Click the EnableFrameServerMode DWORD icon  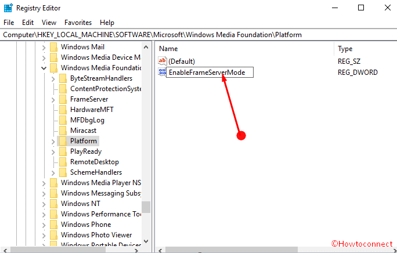tap(162, 72)
